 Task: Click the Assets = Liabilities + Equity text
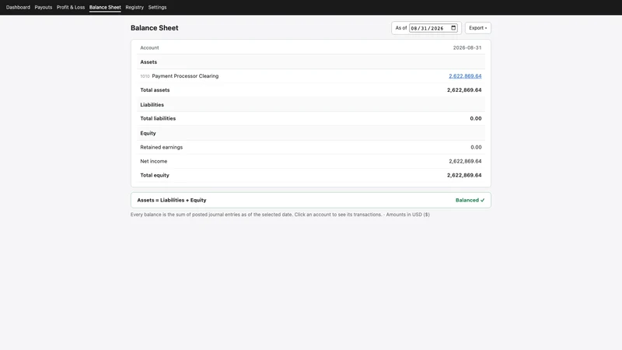coord(172,200)
